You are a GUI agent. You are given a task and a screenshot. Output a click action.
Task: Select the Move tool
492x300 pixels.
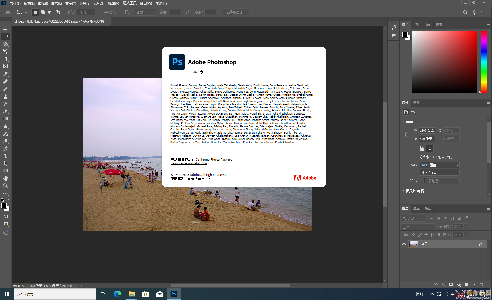[x=5, y=29]
